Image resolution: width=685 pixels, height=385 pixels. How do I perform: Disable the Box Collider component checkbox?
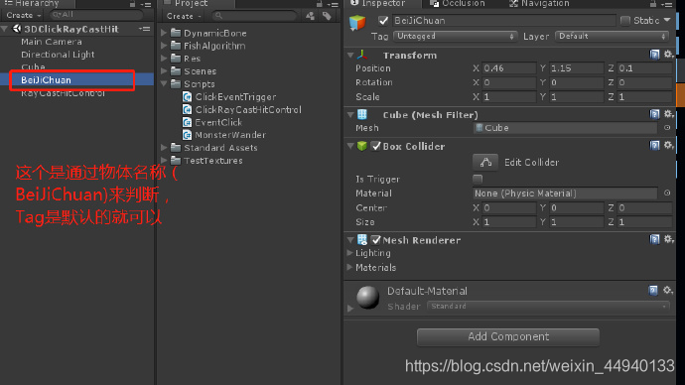click(x=375, y=146)
